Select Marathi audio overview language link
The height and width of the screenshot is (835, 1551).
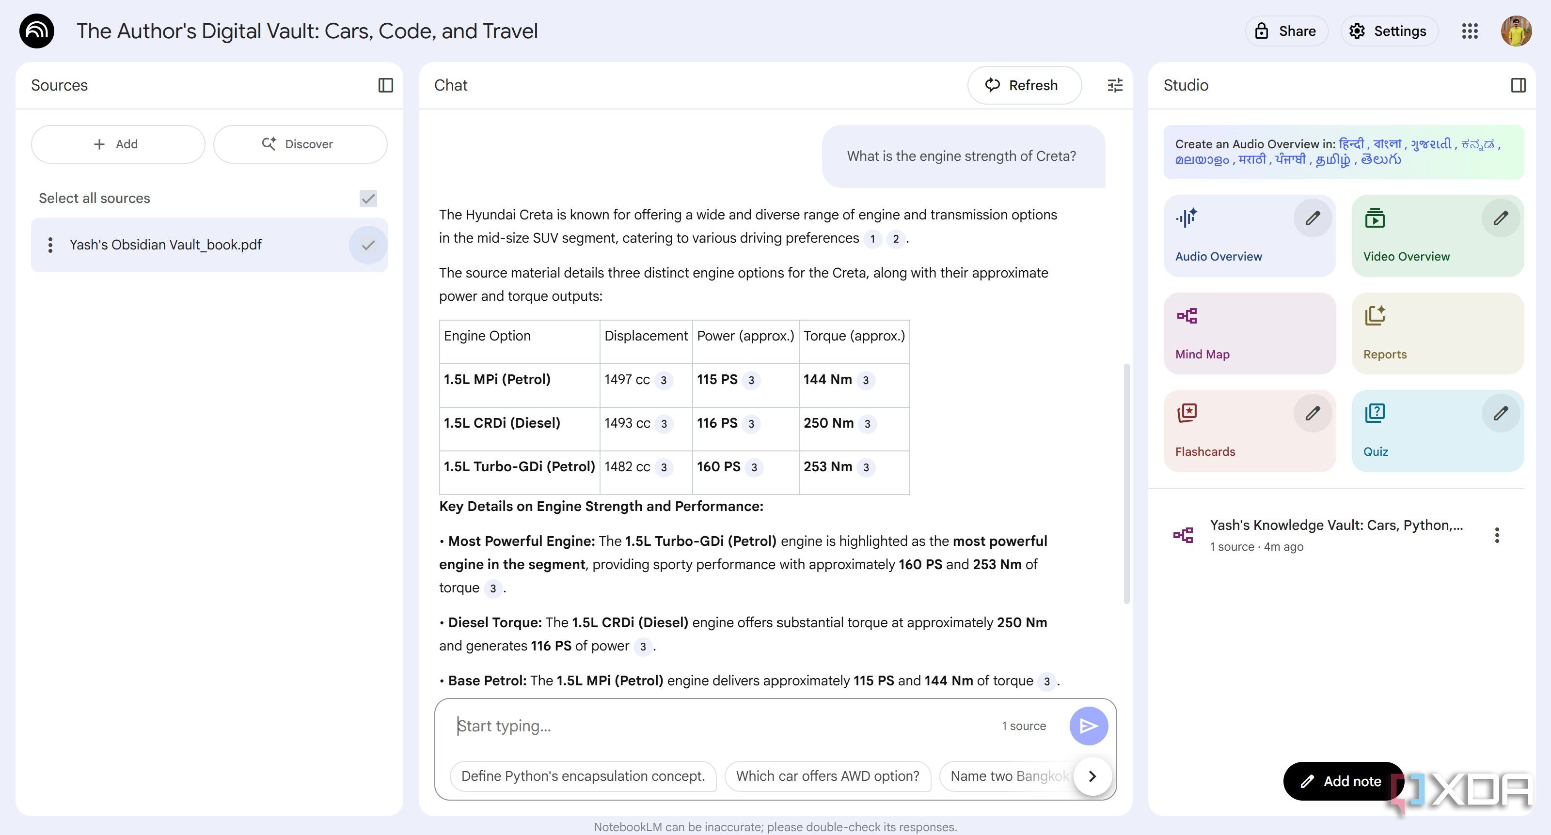pyautogui.click(x=1252, y=159)
